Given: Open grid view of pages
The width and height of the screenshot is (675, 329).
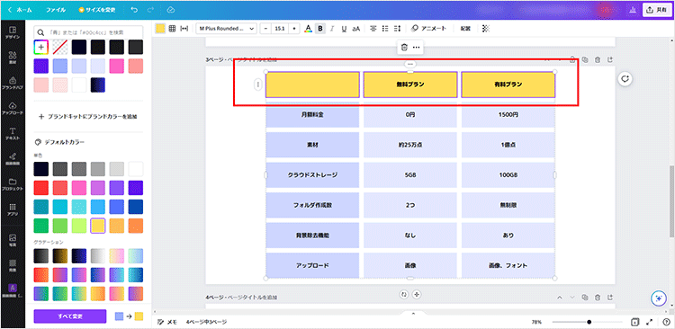Looking at the screenshot, I should click(x=634, y=322).
